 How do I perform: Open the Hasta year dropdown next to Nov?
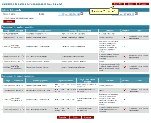coord(130,14)
